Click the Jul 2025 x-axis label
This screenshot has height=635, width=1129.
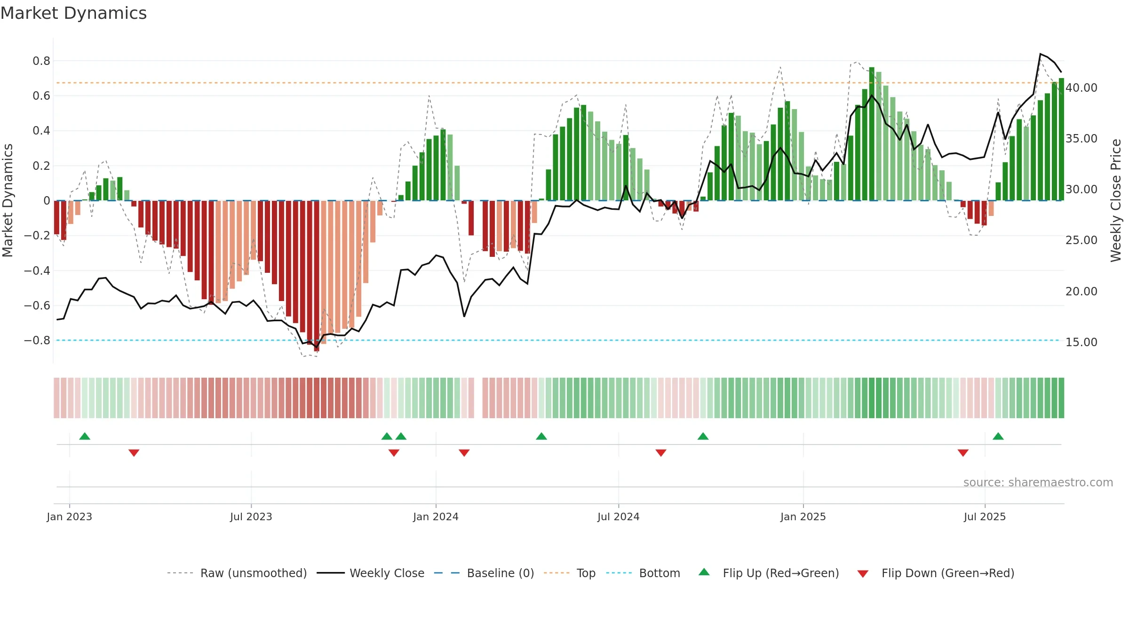point(985,516)
